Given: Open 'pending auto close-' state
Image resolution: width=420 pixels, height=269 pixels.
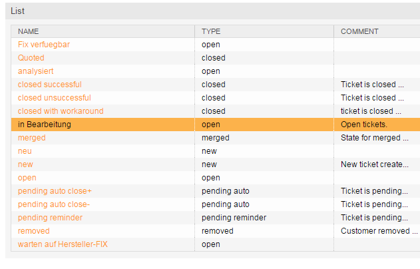Looking at the screenshot, I should tap(54, 204).
